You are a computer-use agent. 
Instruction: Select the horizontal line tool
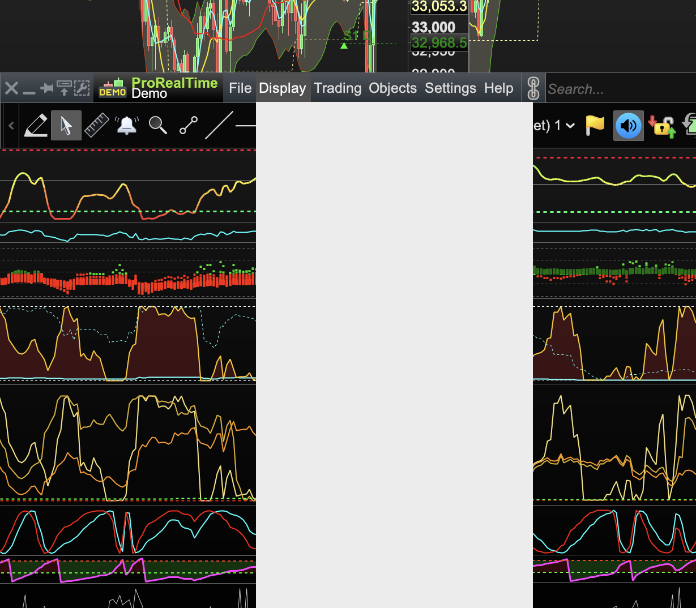coord(246,125)
